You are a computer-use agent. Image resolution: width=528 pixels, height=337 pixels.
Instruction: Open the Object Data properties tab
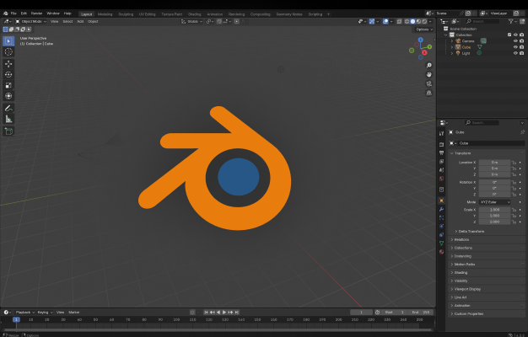coord(441,243)
